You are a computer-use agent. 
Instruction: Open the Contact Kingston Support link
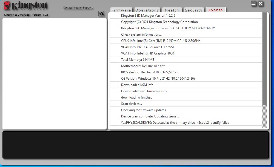tap(78, 7)
